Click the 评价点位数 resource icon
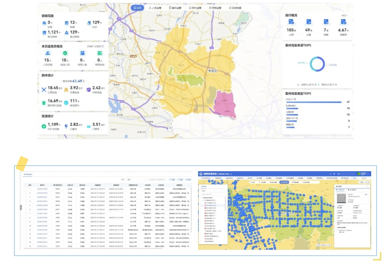 [44, 126]
